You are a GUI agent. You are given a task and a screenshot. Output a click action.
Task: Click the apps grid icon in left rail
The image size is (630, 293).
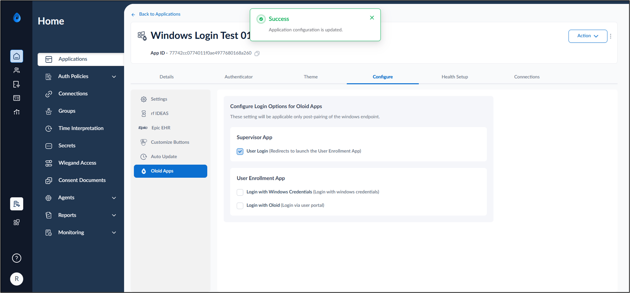[17, 222]
